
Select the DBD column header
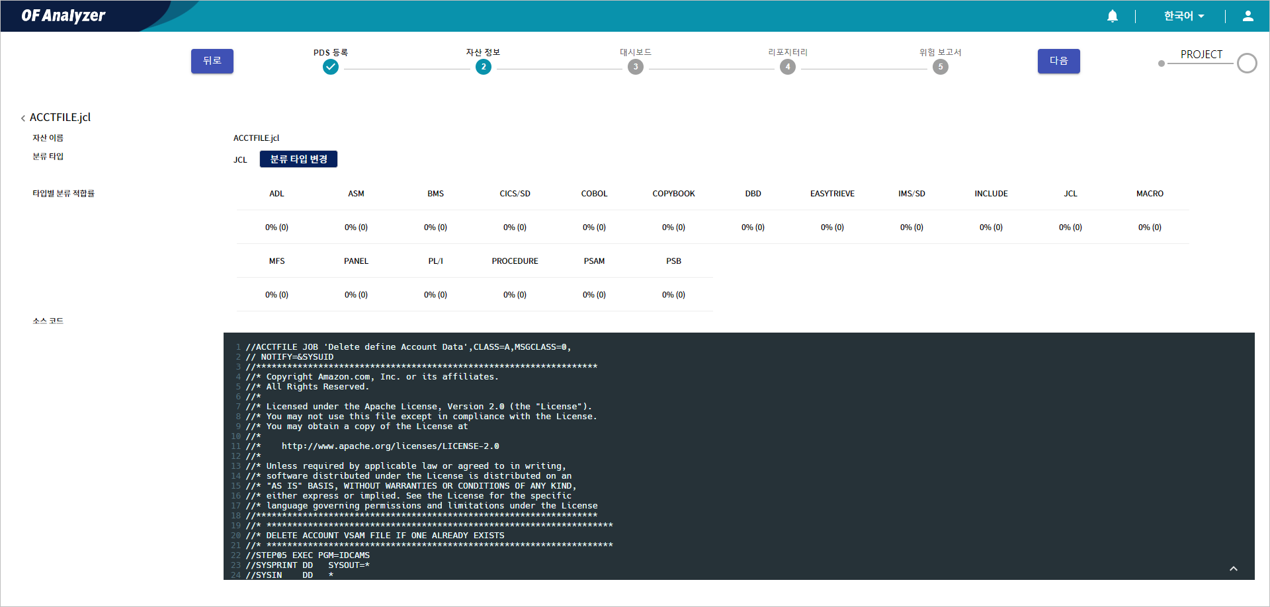coord(753,194)
